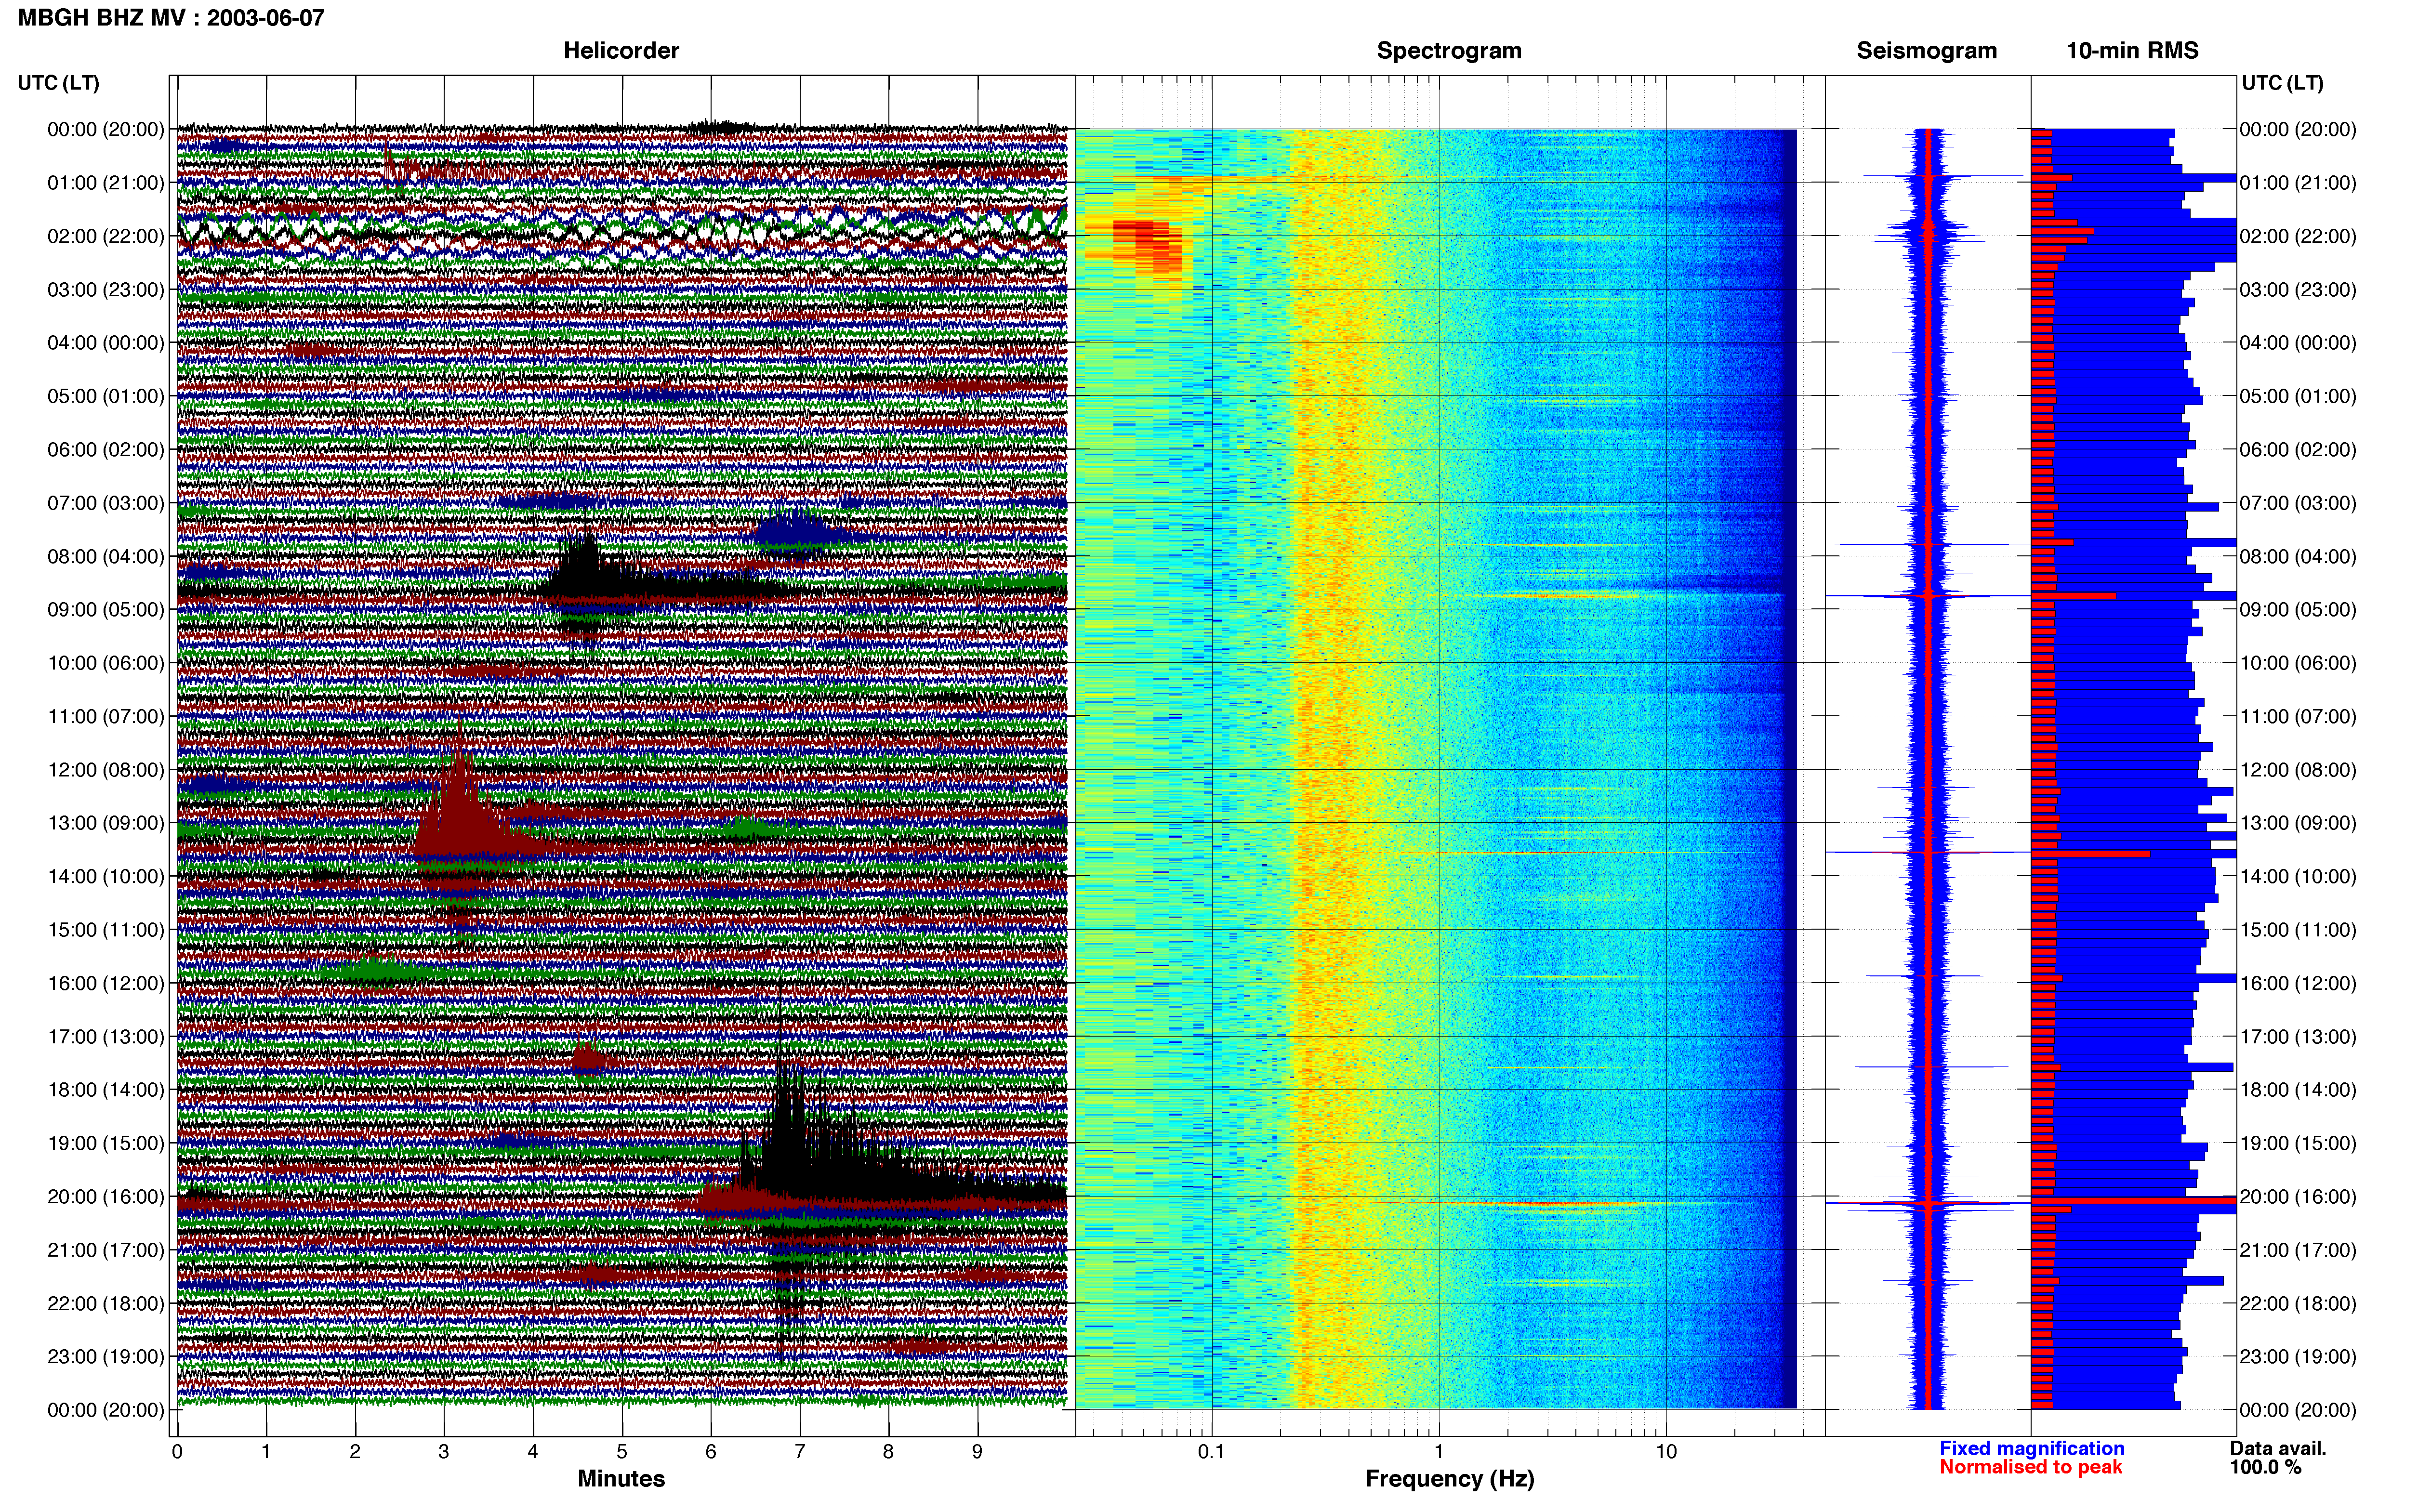This screenshot has height=1512, width=2418.
Task: Click the left 'UTC (LT)' axis label
Action: 59,82
